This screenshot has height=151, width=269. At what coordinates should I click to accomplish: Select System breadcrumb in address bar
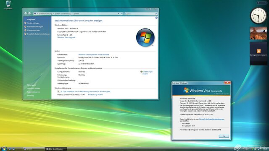click(x=76, y=14)
